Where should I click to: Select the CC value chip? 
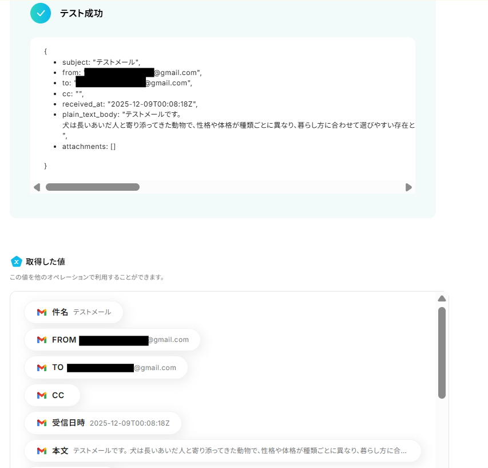coord(52,395)
